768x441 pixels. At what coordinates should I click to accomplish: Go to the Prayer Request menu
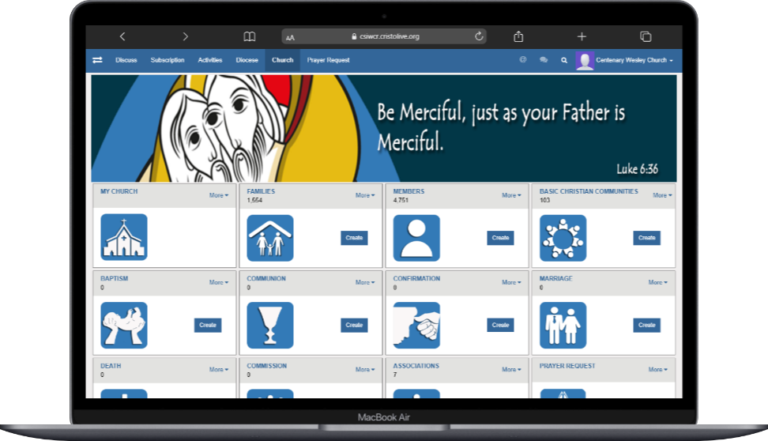328,60
